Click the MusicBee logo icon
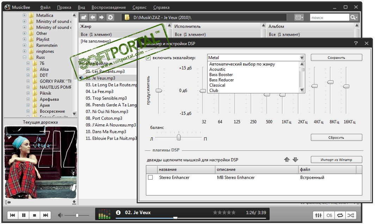Viewport: 375px width, 224px height. click(7, 7)
